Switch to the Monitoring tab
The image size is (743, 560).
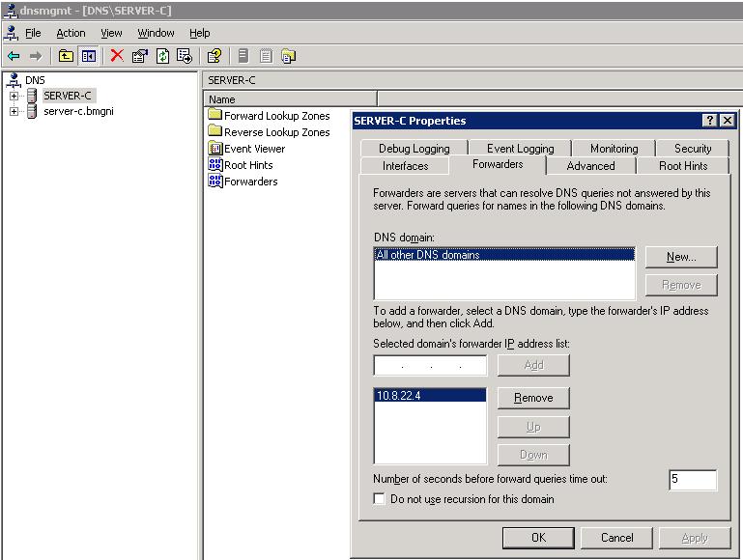click(x=614, y=148)
